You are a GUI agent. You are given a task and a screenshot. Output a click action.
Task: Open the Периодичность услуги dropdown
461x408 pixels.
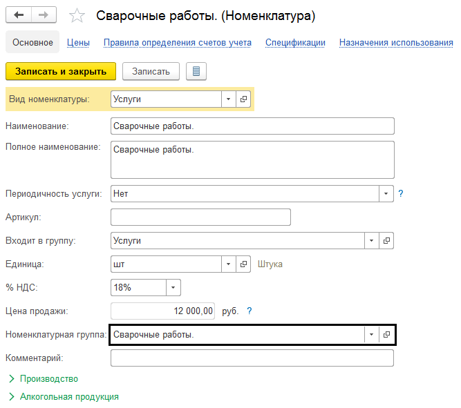pos(386,194)
